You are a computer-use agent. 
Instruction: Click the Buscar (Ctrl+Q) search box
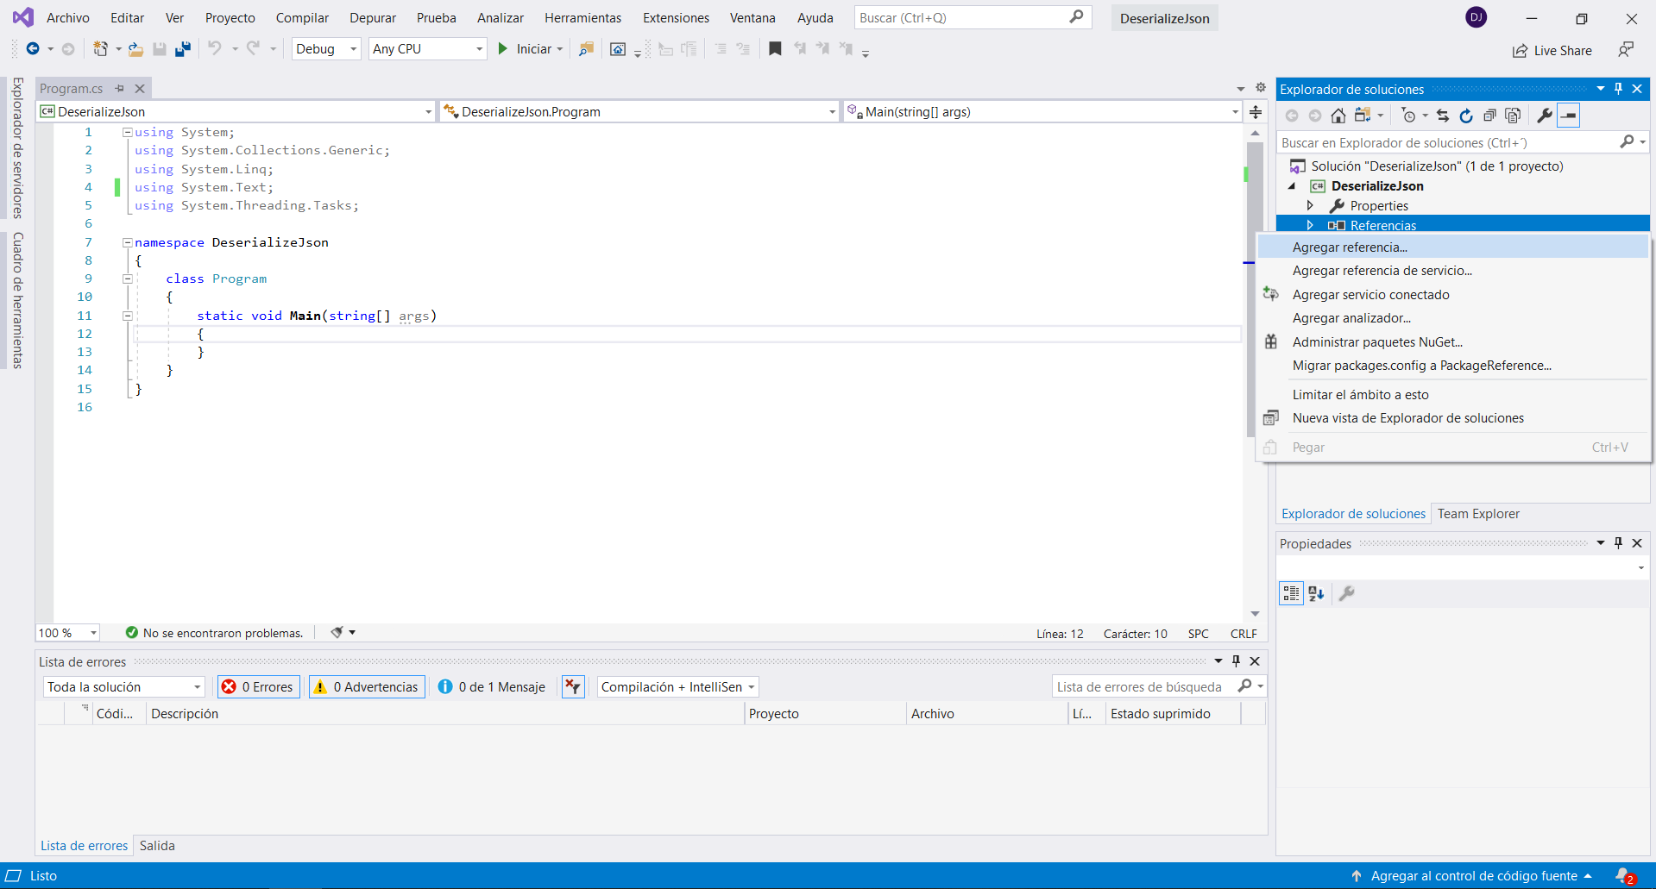coord(962,18)
